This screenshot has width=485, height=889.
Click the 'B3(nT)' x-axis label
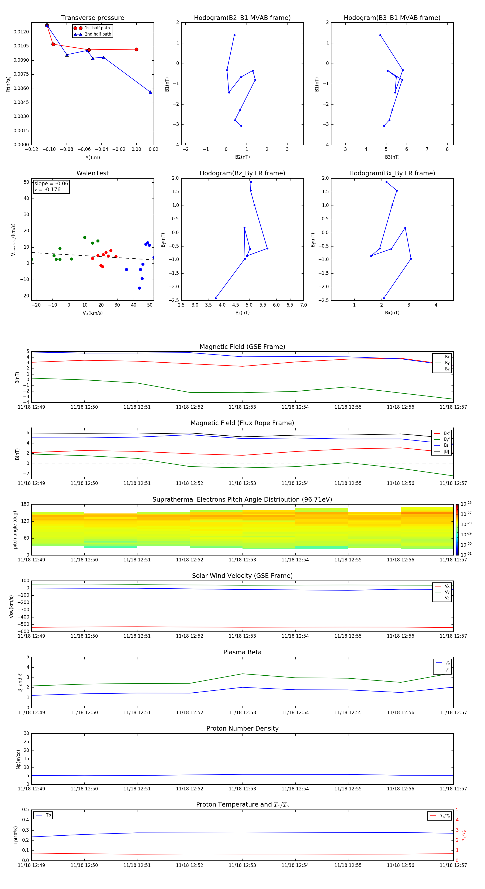[x=392, y=157]
